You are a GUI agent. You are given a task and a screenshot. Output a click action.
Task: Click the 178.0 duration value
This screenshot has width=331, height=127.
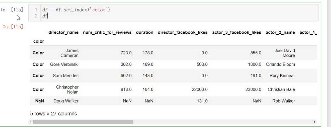pos(148,53)
